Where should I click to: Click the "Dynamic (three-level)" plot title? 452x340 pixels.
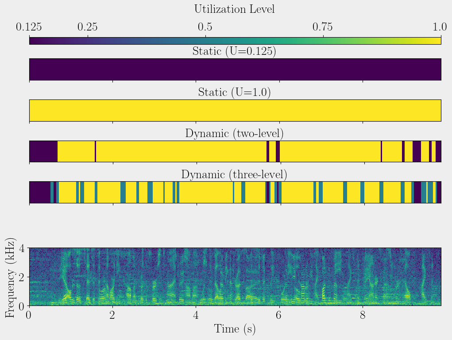click(234, 175)
